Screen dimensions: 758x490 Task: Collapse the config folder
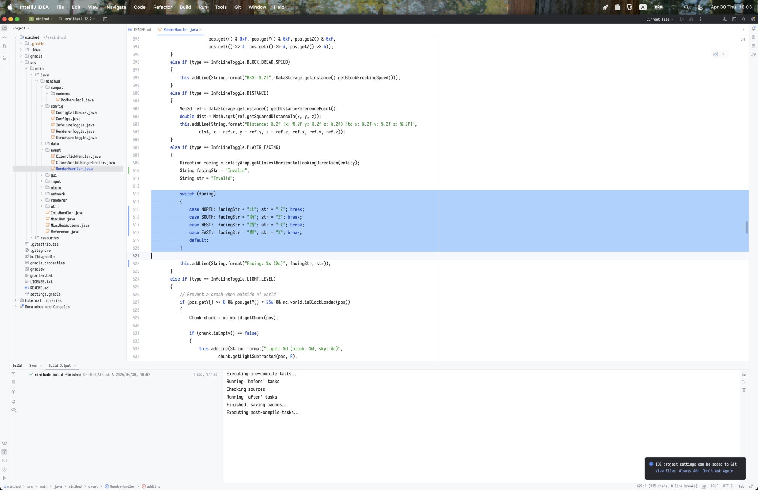click(x=42, y=106)
